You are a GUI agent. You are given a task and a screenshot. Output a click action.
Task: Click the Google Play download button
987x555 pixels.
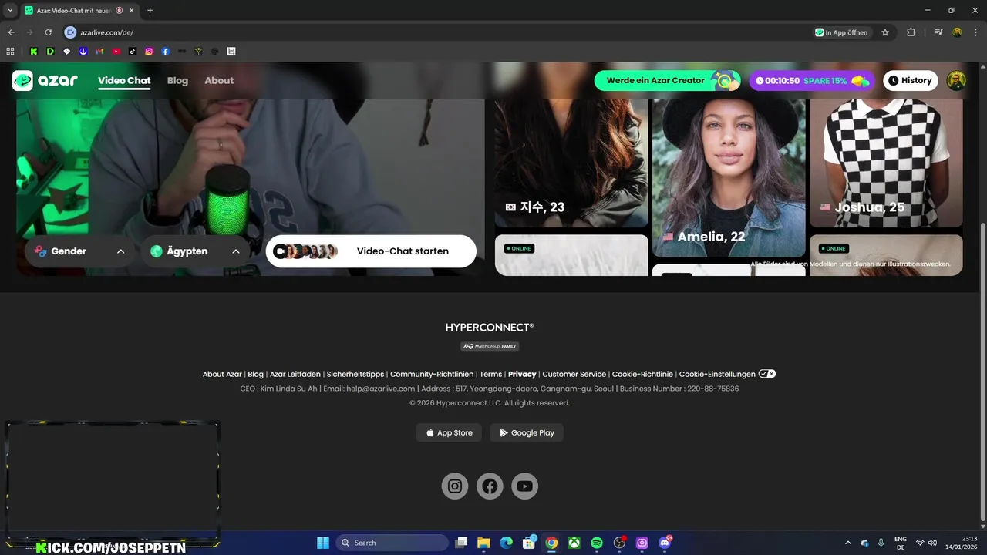pos(527,432)
